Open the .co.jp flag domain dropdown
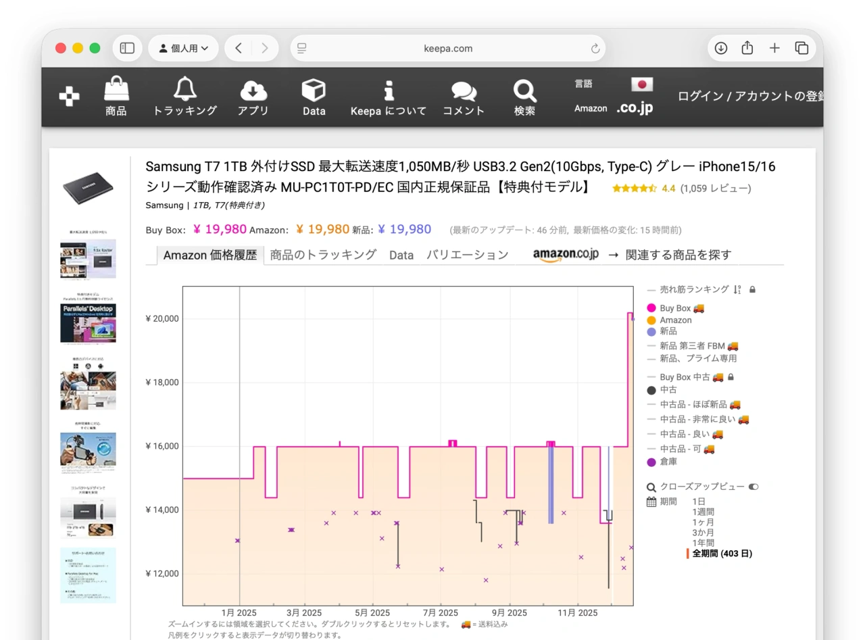 point(640,93)
